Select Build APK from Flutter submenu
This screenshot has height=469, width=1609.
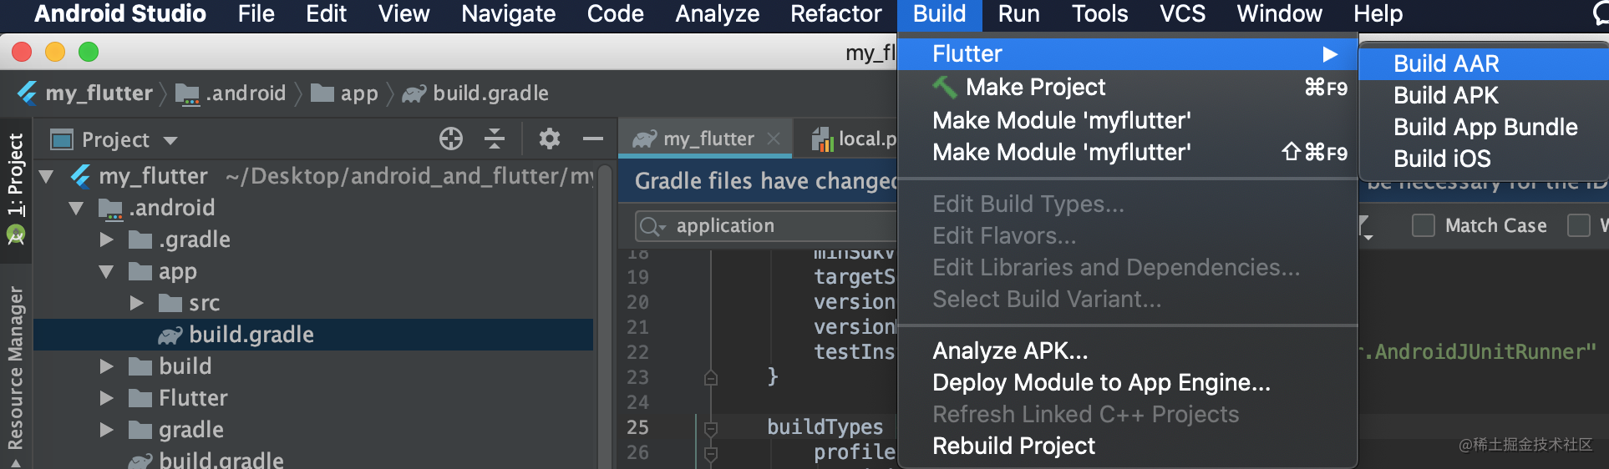coord(1483,96)
